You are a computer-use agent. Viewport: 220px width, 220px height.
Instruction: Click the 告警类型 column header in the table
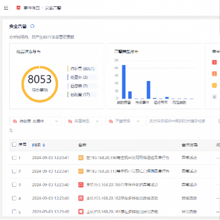(189, 145)
